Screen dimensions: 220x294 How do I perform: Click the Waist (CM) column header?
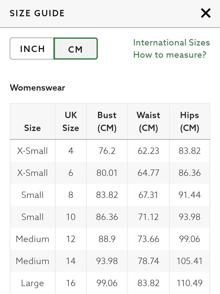pos(148,121)
